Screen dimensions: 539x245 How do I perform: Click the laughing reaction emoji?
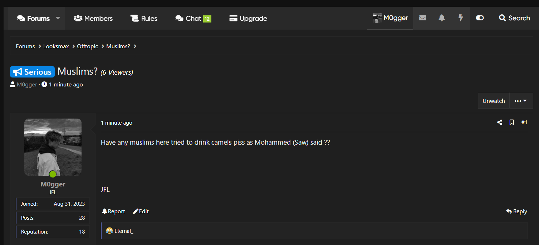pyautogui.click(x=109, y=231)
